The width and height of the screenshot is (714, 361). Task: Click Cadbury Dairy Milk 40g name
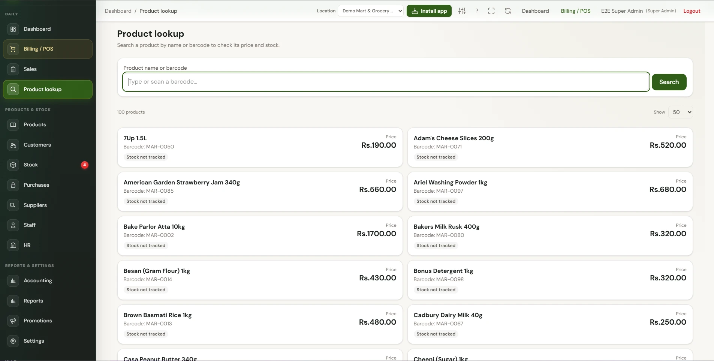tap(448, 315)
